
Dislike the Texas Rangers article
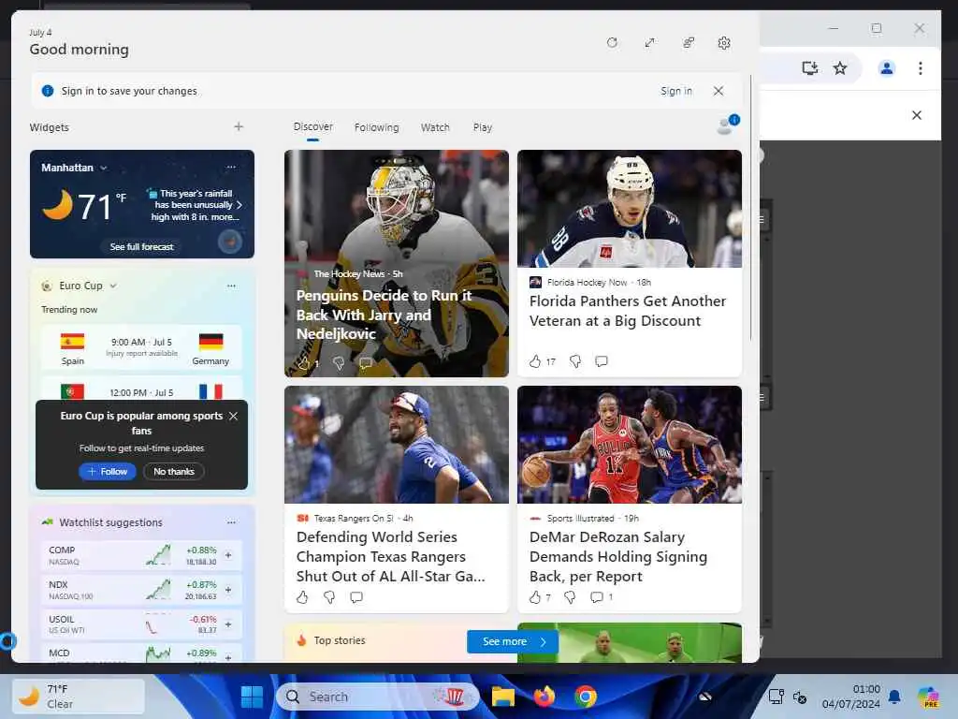pyautogui.click(x=328, y=597)
